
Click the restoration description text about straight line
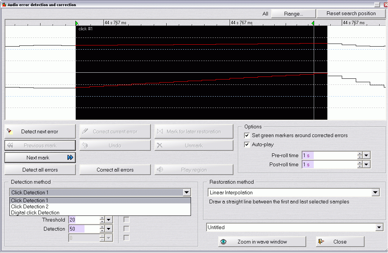279,201
